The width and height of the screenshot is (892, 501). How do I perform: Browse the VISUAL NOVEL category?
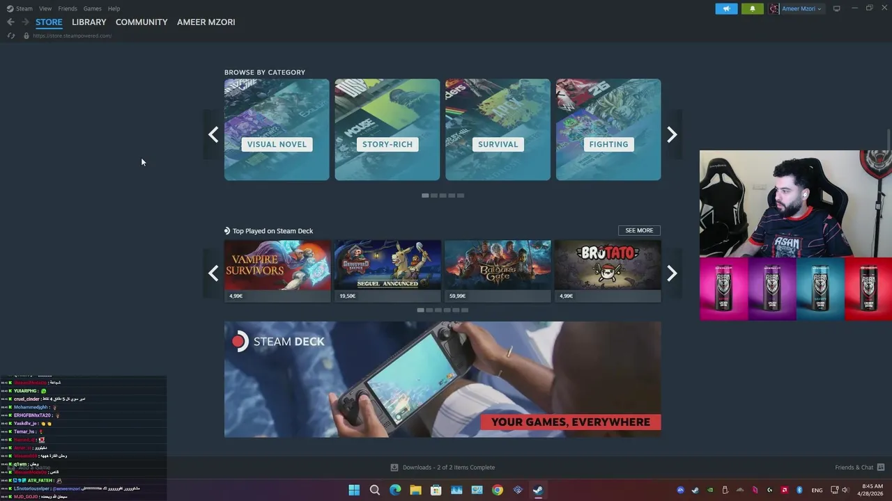277,129
